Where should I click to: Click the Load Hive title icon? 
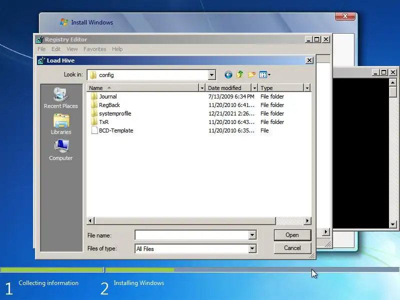click(x=41, y=60)
